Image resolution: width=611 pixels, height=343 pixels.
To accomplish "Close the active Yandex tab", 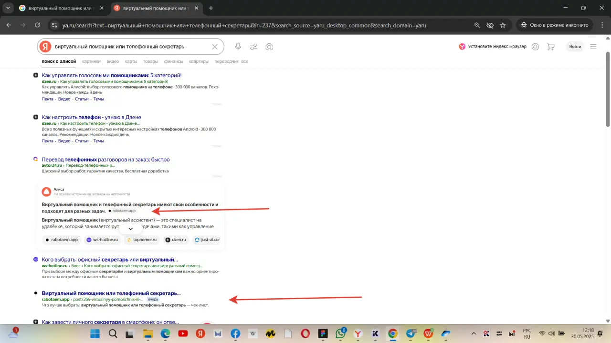I will [196, 8].
